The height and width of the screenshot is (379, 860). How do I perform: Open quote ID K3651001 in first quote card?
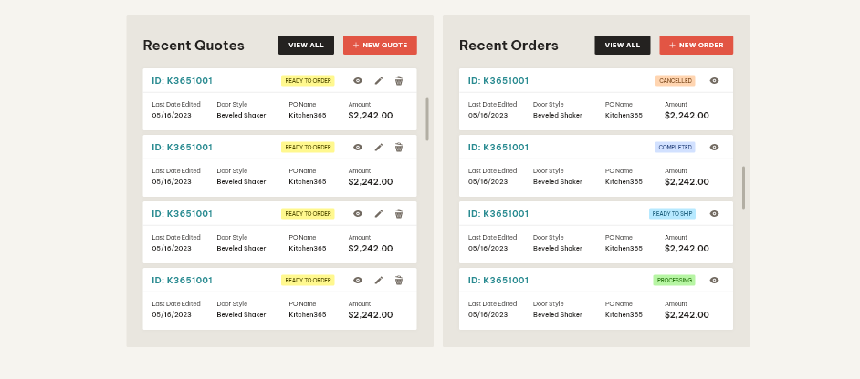coord(182,81)
